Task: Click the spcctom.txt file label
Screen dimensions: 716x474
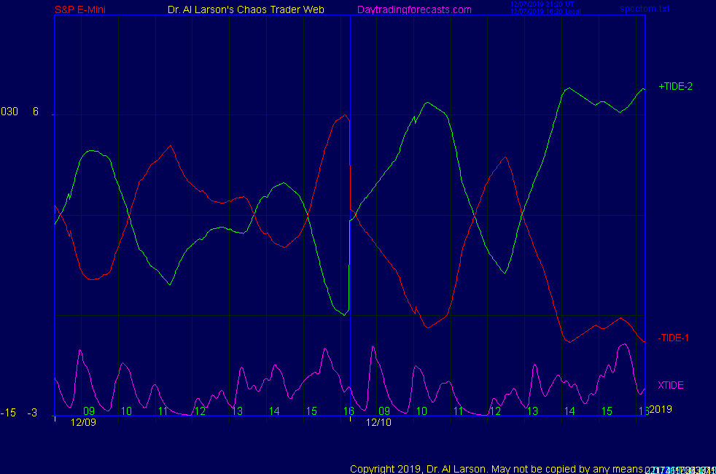Action: [x=645, y=9]
